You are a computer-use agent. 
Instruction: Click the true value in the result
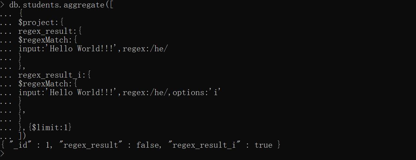[263, 145]
